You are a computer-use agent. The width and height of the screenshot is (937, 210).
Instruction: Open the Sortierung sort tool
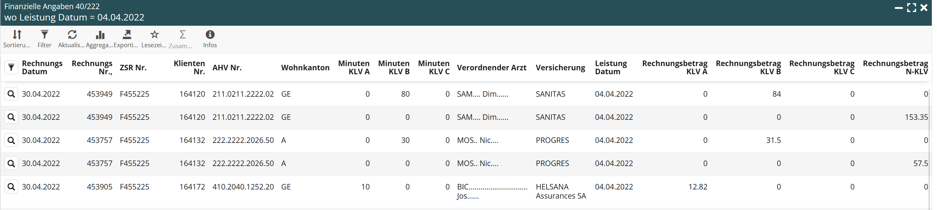pyautogui.click(x=17, y=38)
